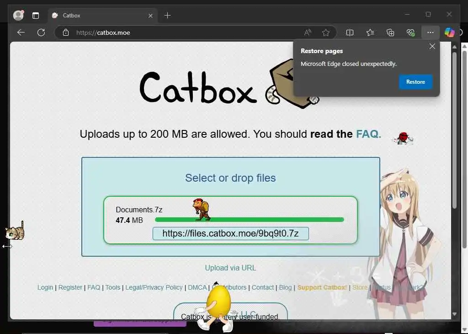
Task: Click the red bug sprite near FAQ
Action: tap(403, 138)
